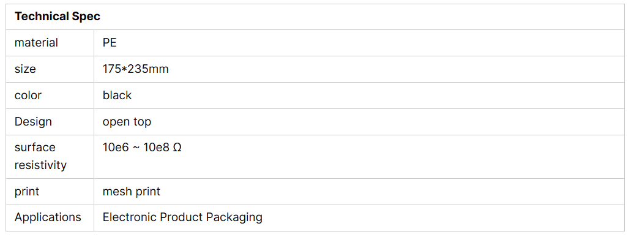Click the open top design value
This screenshot has width=634, height=237.
(x=127, y=122)
